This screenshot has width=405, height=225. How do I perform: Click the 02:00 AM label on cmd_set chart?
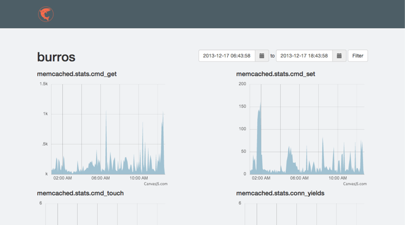click(261, 178)
